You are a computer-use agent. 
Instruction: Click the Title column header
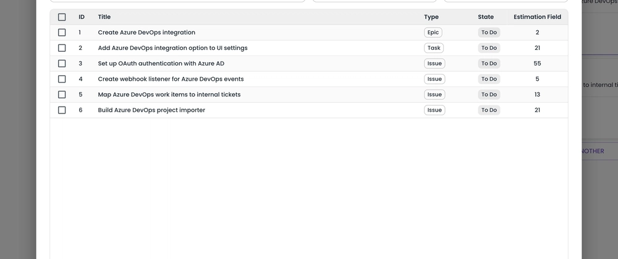pos(104,17)
